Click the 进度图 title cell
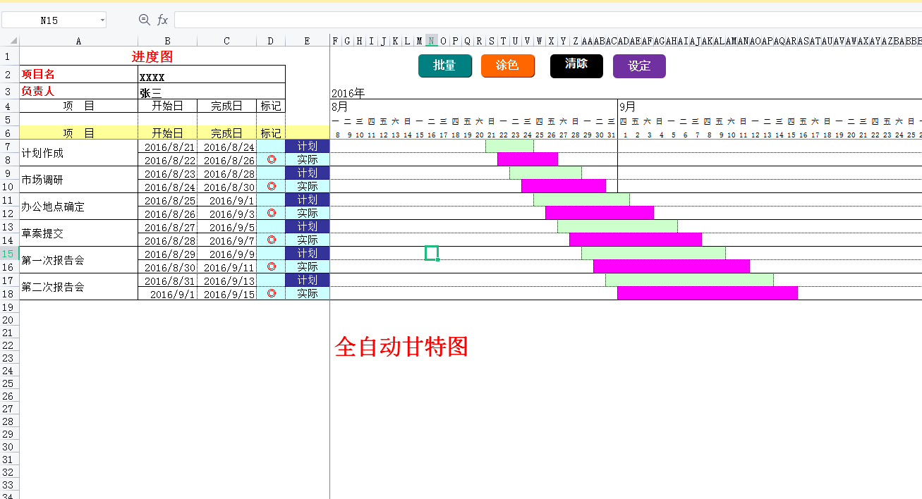922x499 pixels. (x=152, y=56)
